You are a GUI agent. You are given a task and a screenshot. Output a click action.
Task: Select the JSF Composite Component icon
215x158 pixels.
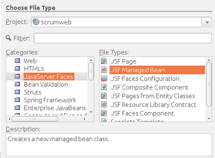[104, 87]
